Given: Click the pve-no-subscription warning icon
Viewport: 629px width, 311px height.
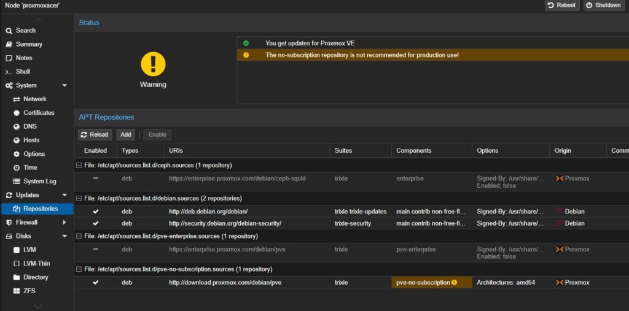Looking at the screenshot, I should (454, 283).
